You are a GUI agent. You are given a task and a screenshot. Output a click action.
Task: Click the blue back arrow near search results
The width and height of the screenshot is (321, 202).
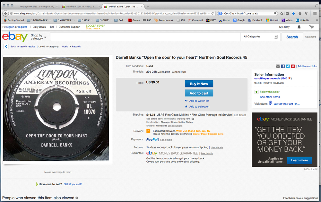6,46
